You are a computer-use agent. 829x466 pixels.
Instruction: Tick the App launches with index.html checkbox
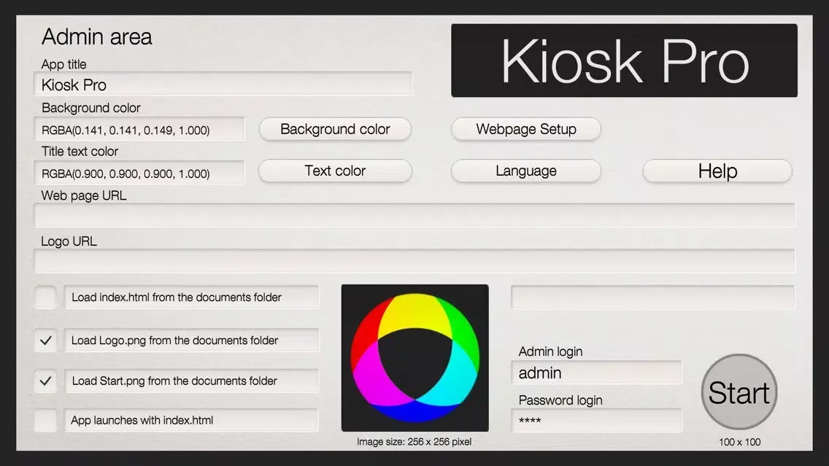coord(46,421)
